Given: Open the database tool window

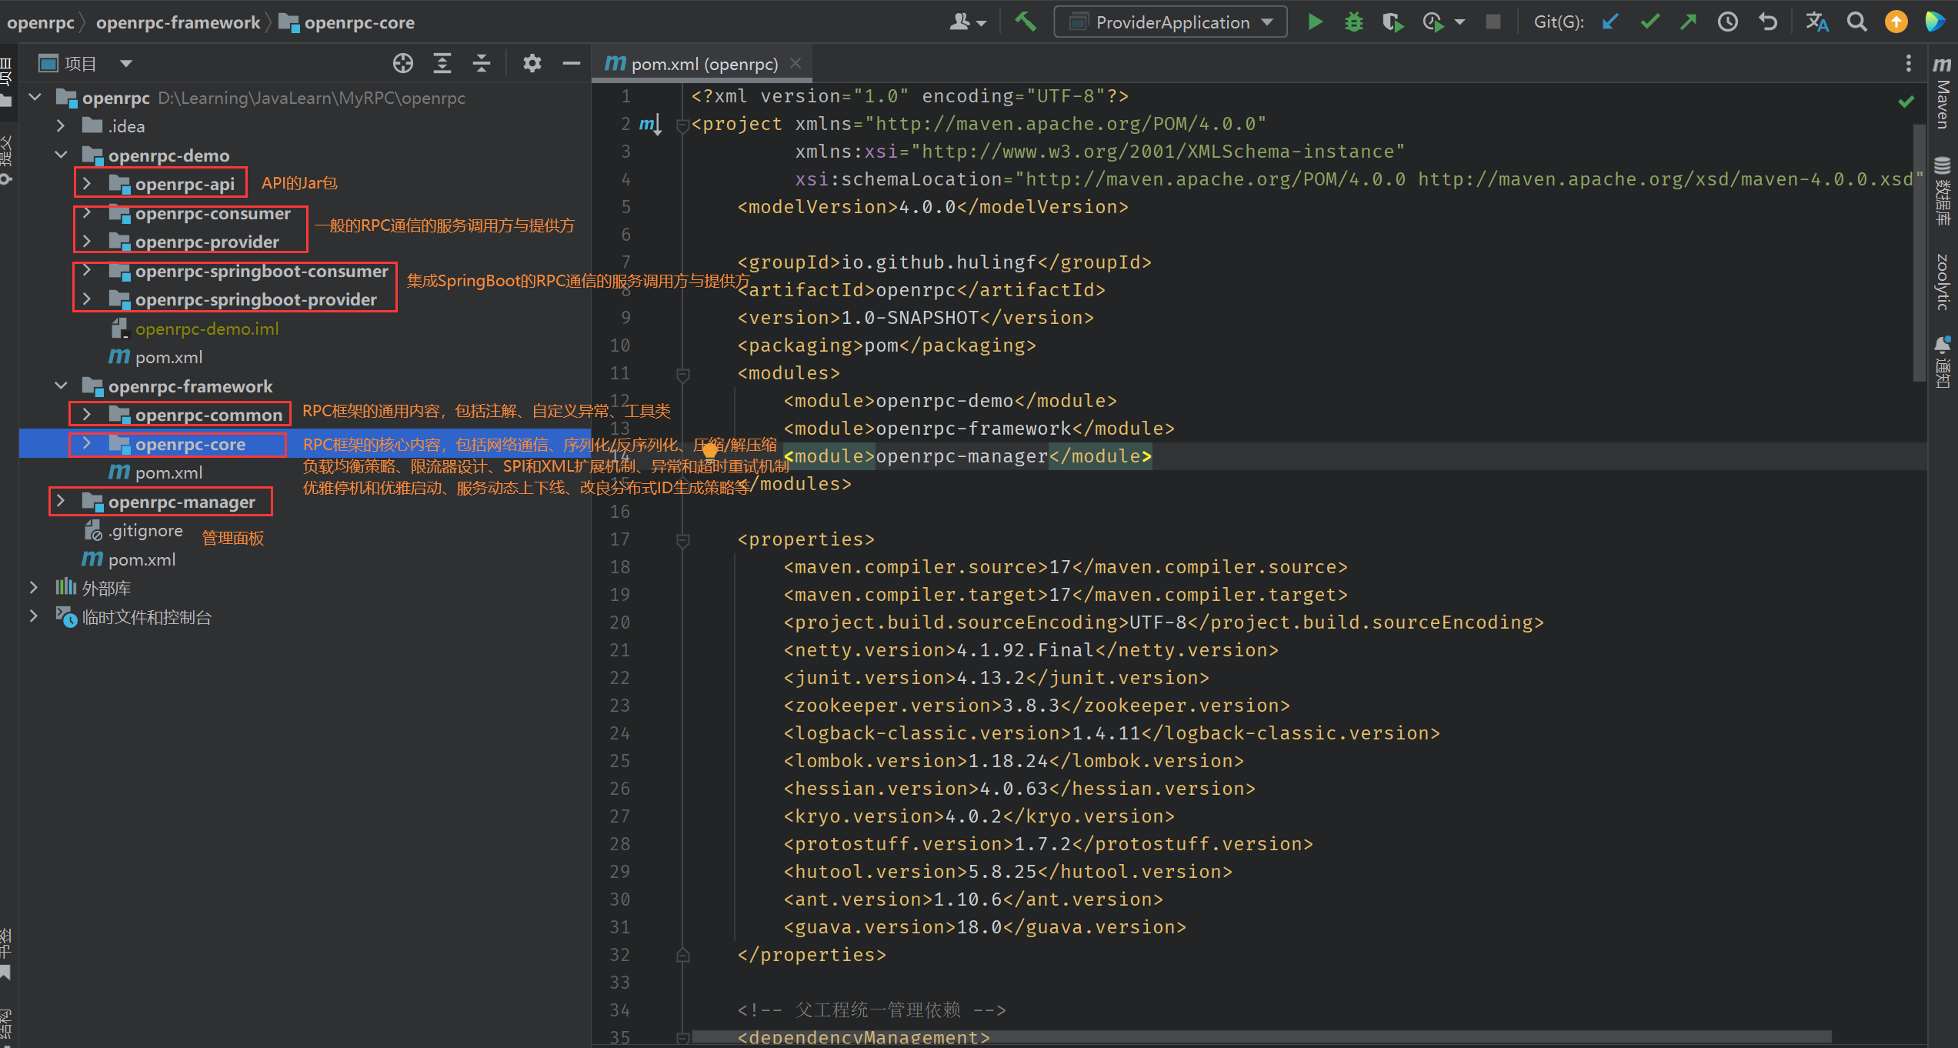Looking at the screenshot, I should point(1942,191).
